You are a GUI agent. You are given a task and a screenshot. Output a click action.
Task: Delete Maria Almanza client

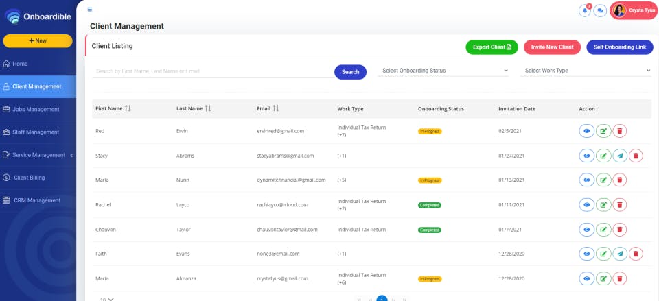pyautogui.click(x=619, y=278)
